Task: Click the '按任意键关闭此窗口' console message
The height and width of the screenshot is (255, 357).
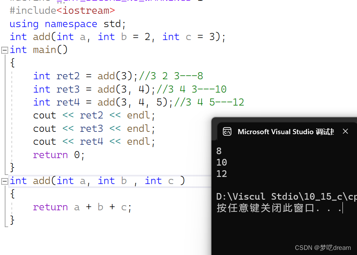Action: point(279,208)
